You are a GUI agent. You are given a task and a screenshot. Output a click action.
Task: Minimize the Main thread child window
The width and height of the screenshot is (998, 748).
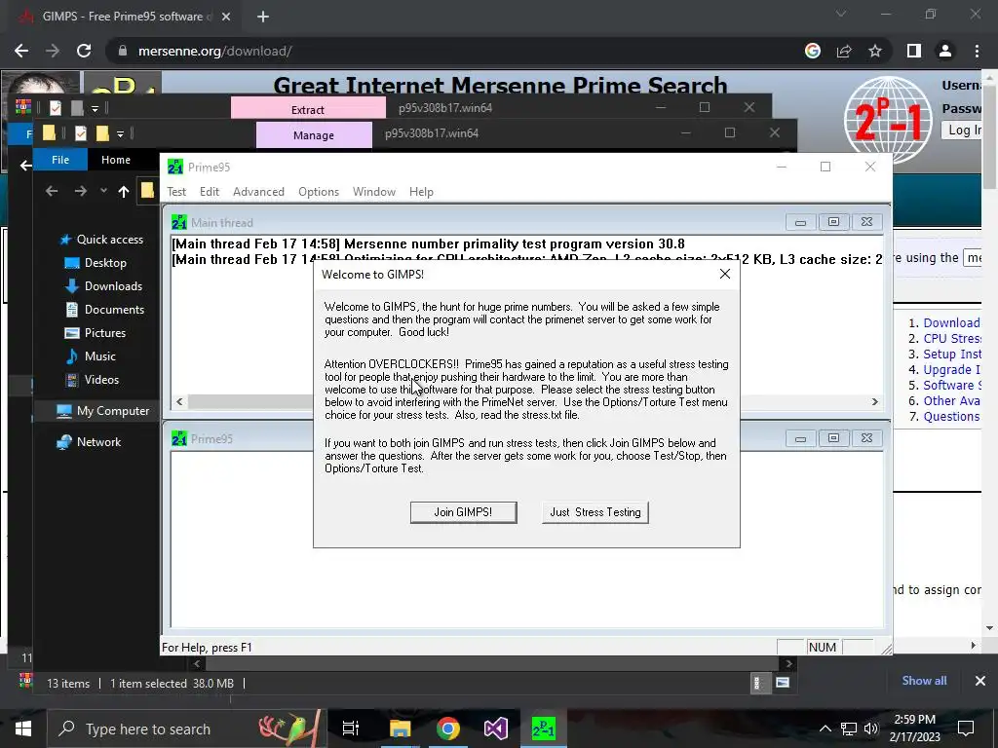pyautogui.click(x=801, y=222)
